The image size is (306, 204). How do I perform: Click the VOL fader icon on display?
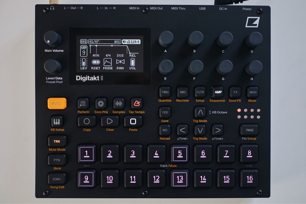(132, 62)
